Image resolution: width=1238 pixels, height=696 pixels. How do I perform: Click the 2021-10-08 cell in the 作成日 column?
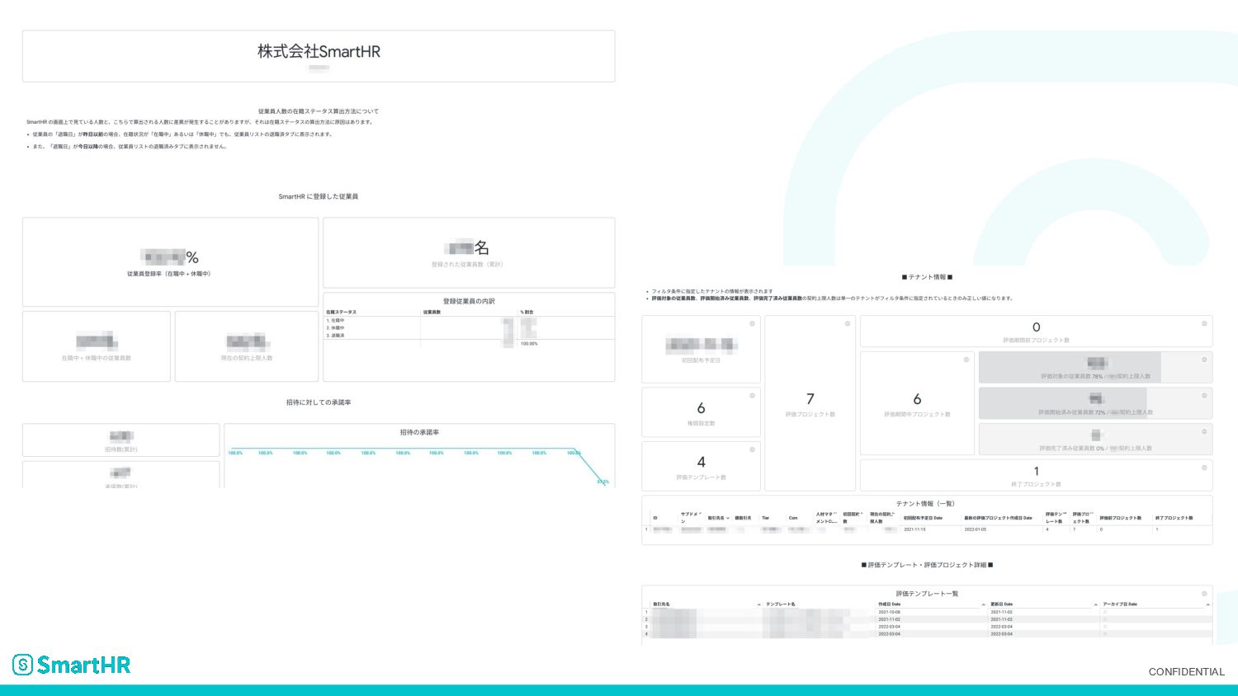[x=889, y=612]
